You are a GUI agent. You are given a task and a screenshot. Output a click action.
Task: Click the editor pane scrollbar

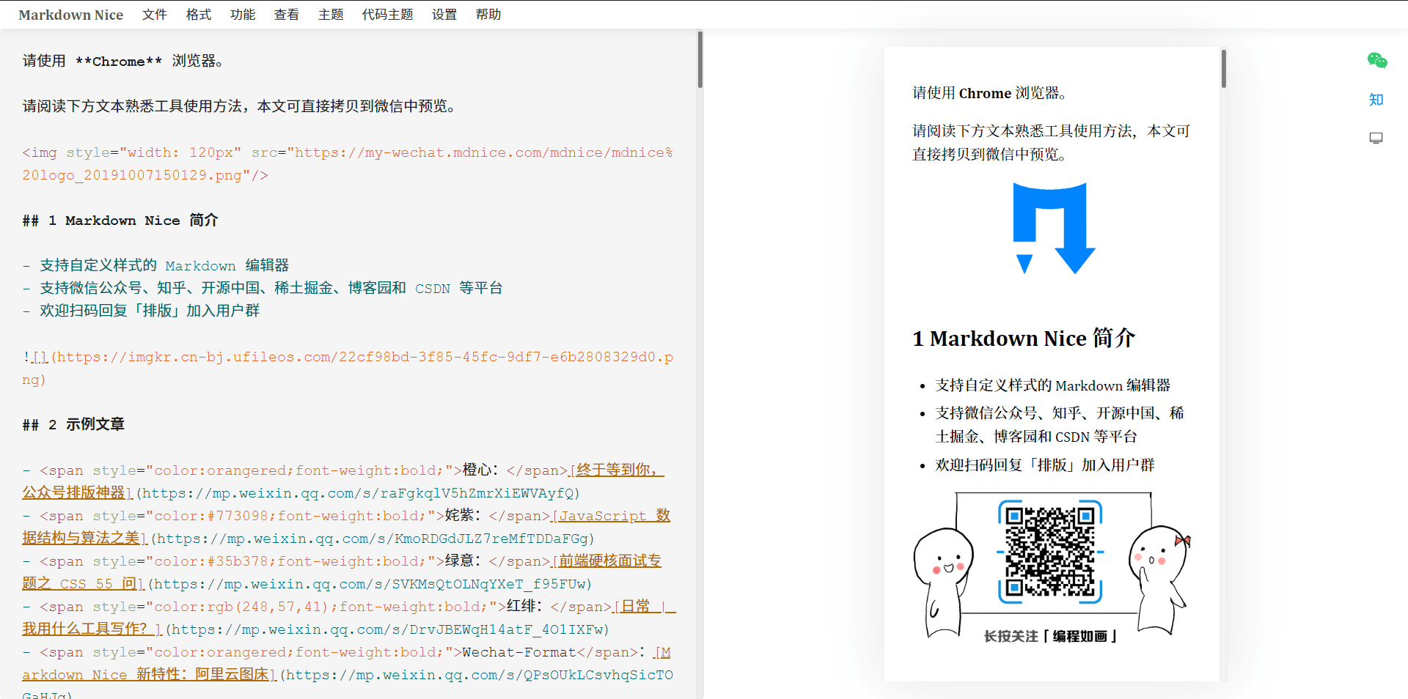click(700, 59)
